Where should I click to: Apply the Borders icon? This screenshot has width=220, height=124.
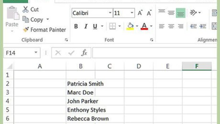click(112, 26)
